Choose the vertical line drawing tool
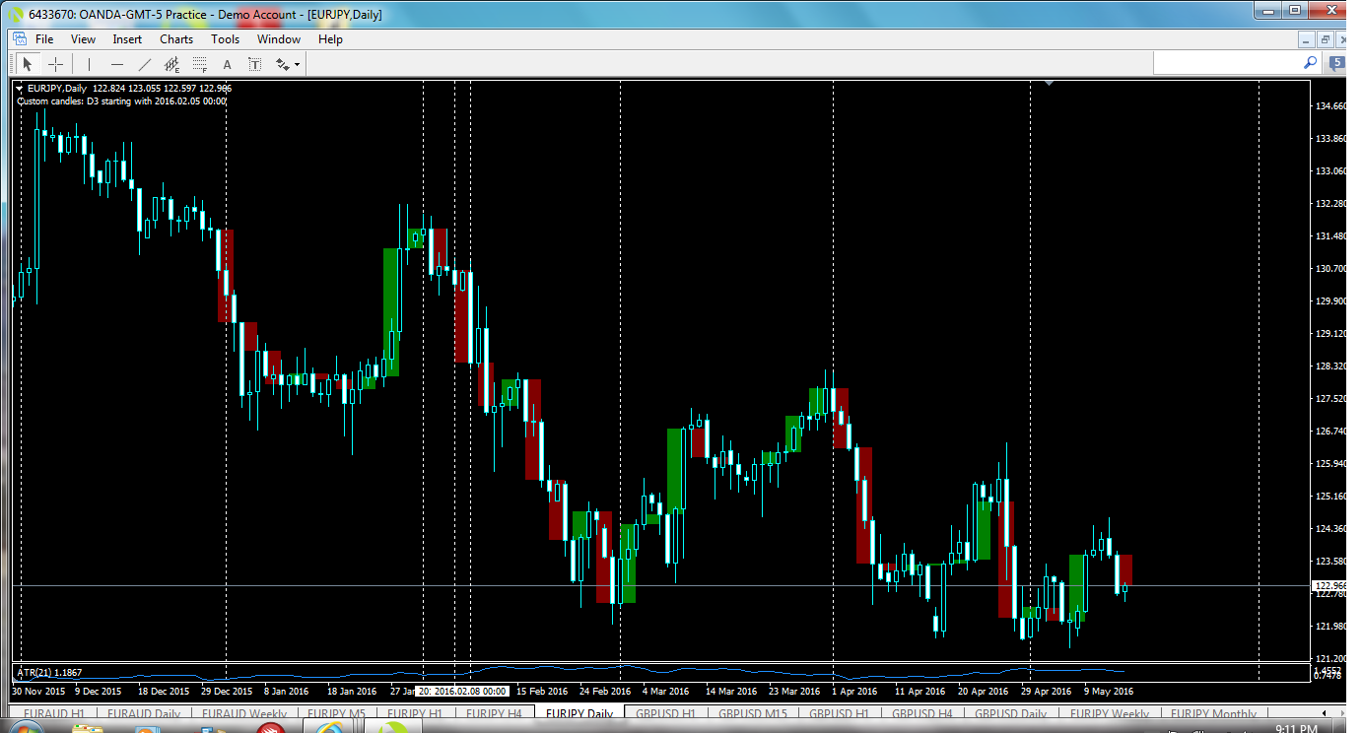This screenshot has width=1362, height=733. point(89,64)
